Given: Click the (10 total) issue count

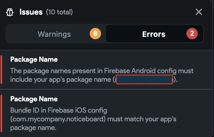Looking at the screenshot, I should 59,12.
